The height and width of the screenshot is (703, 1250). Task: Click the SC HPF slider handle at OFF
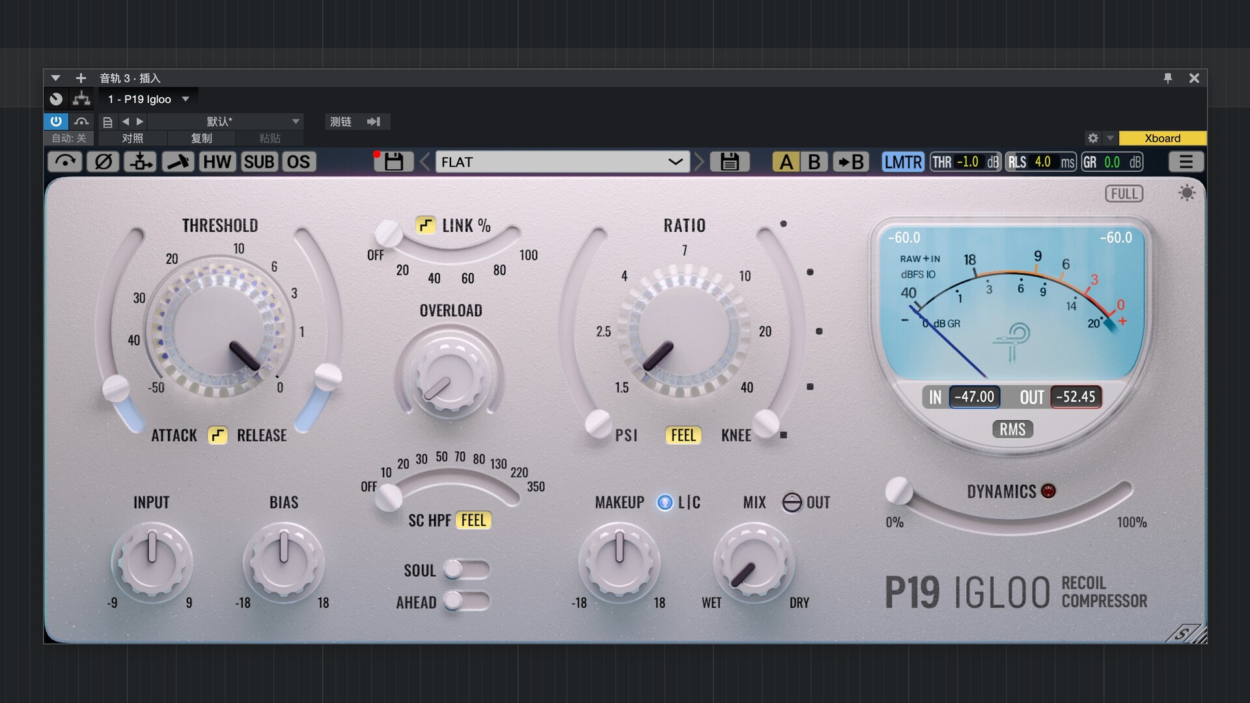point(389,498)
